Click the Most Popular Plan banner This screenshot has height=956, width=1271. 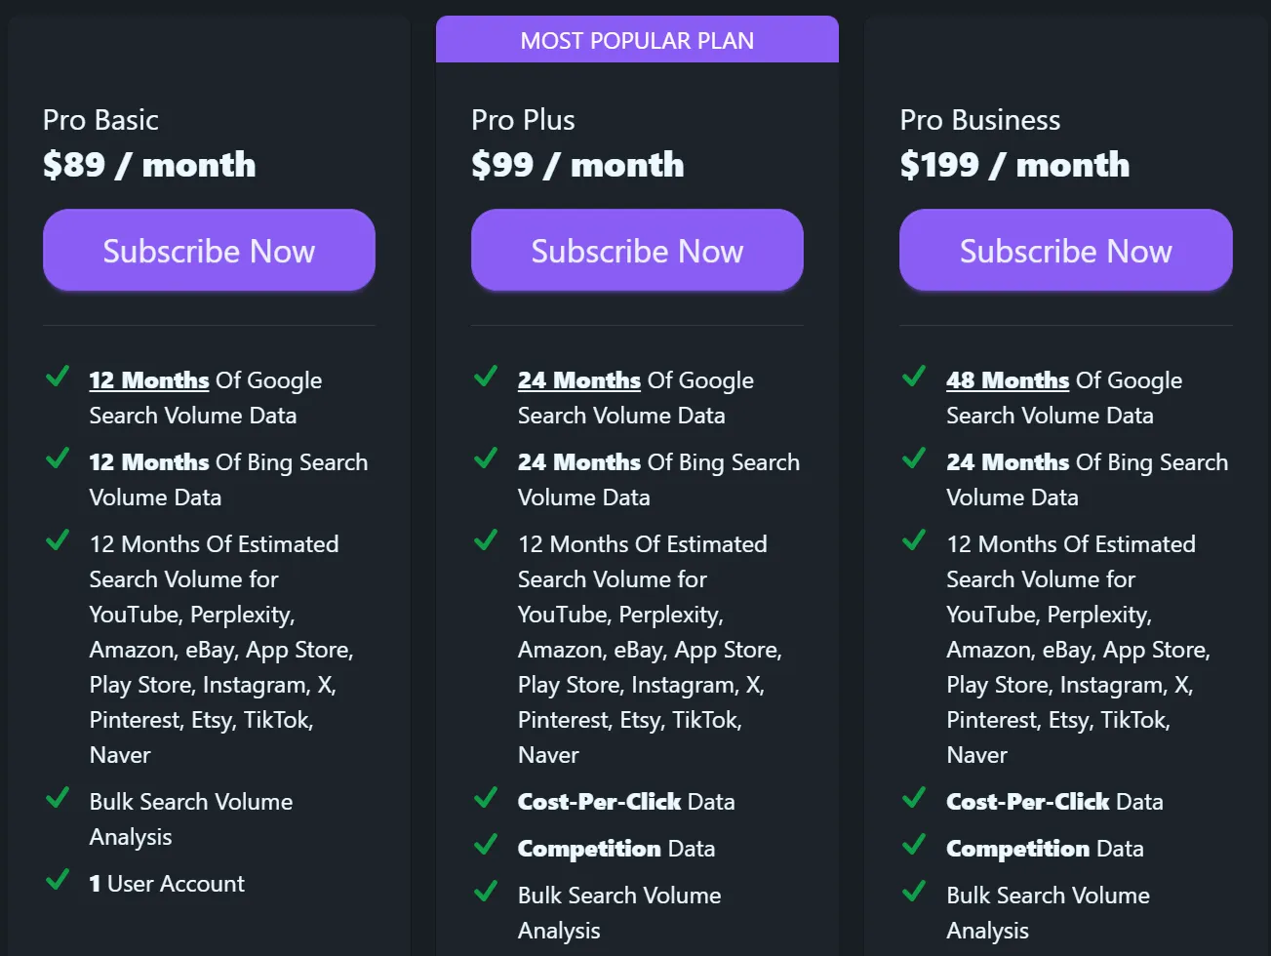click(637, 40)
